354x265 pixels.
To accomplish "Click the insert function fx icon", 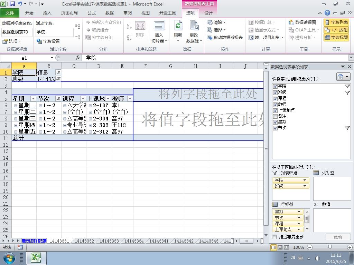I will pos(78,58).
